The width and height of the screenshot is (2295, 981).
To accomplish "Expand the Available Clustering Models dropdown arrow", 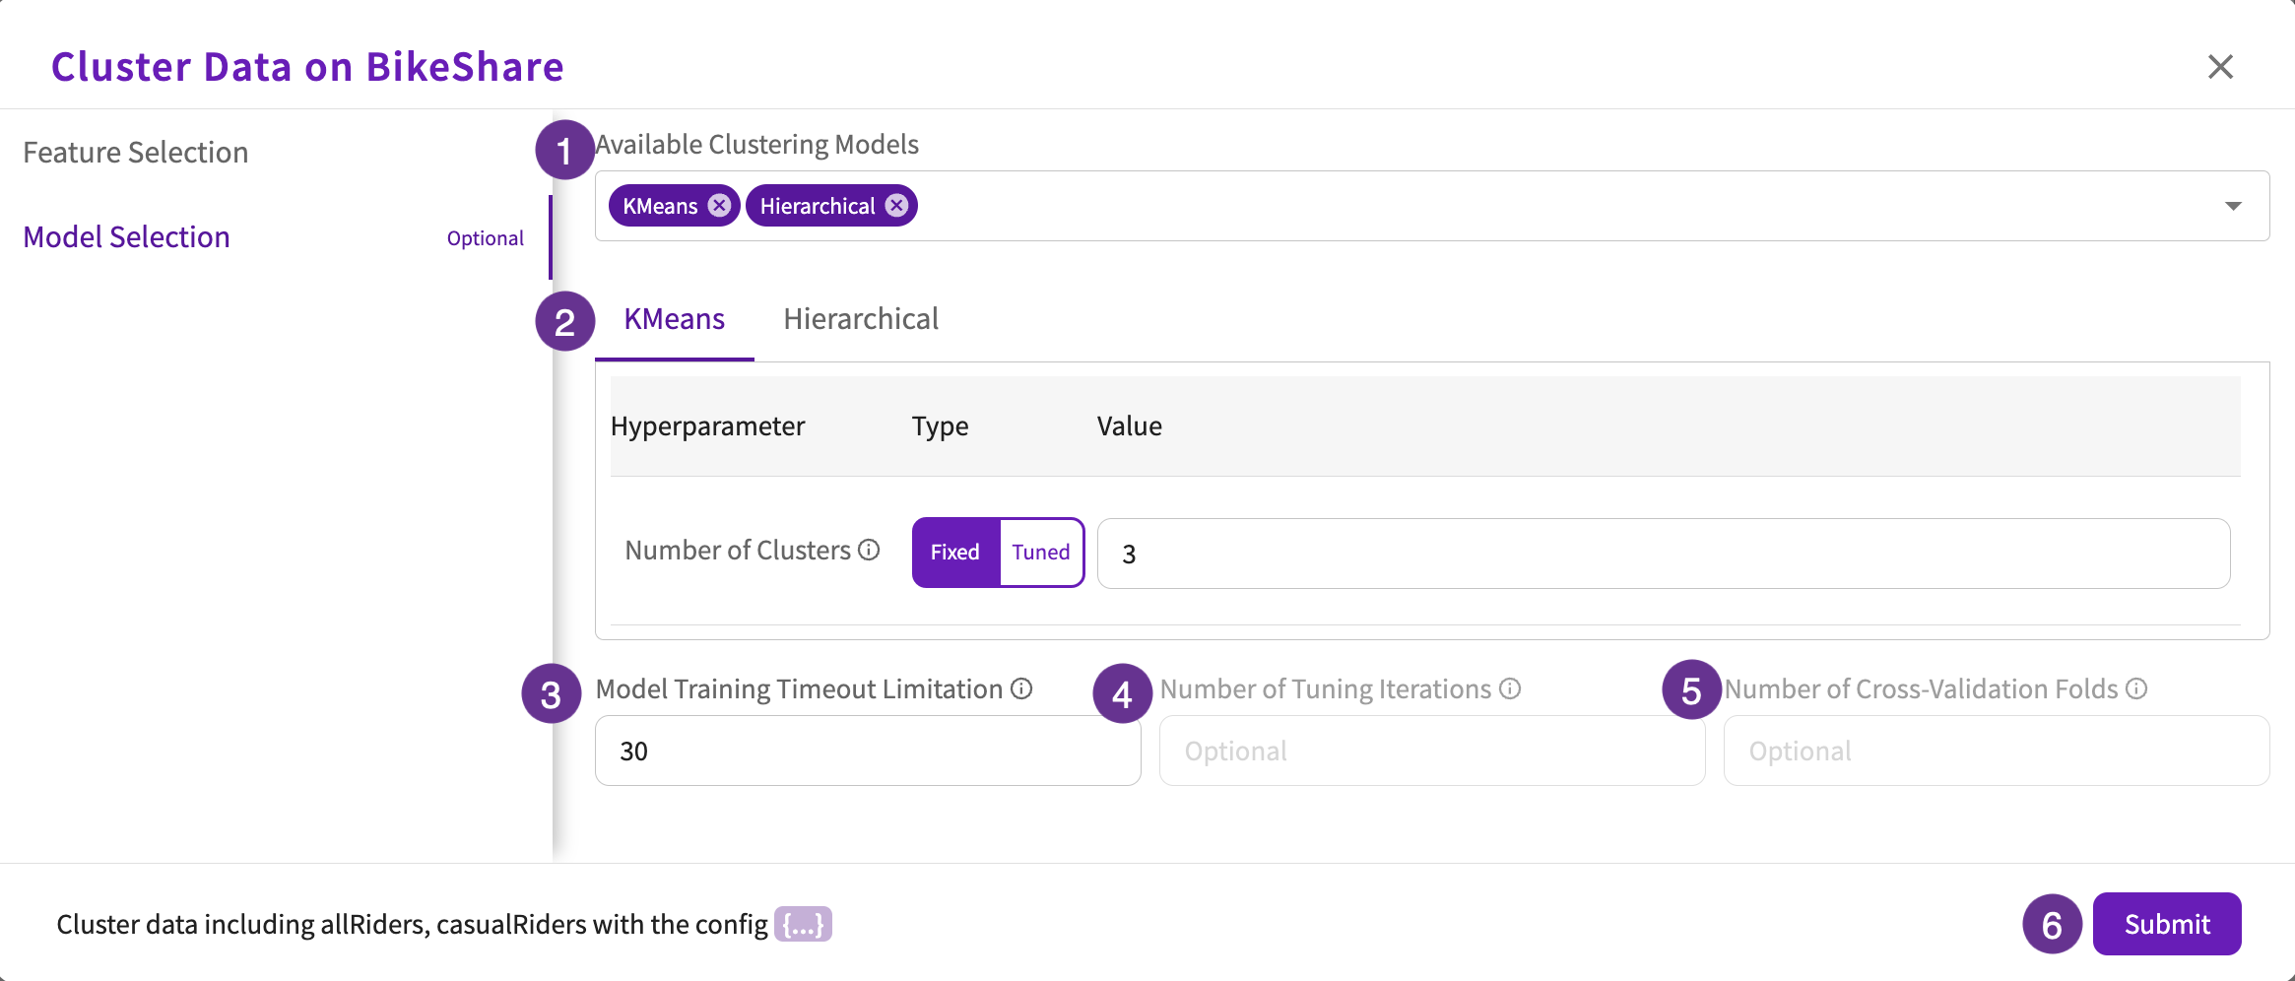I will (x=2233, y=206).
